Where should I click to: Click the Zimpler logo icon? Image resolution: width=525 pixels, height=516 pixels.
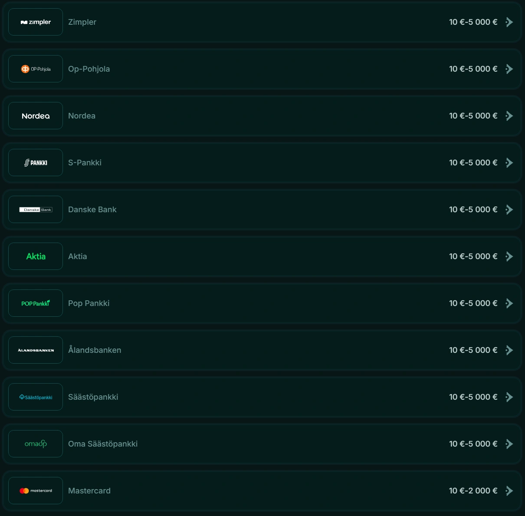36,22
